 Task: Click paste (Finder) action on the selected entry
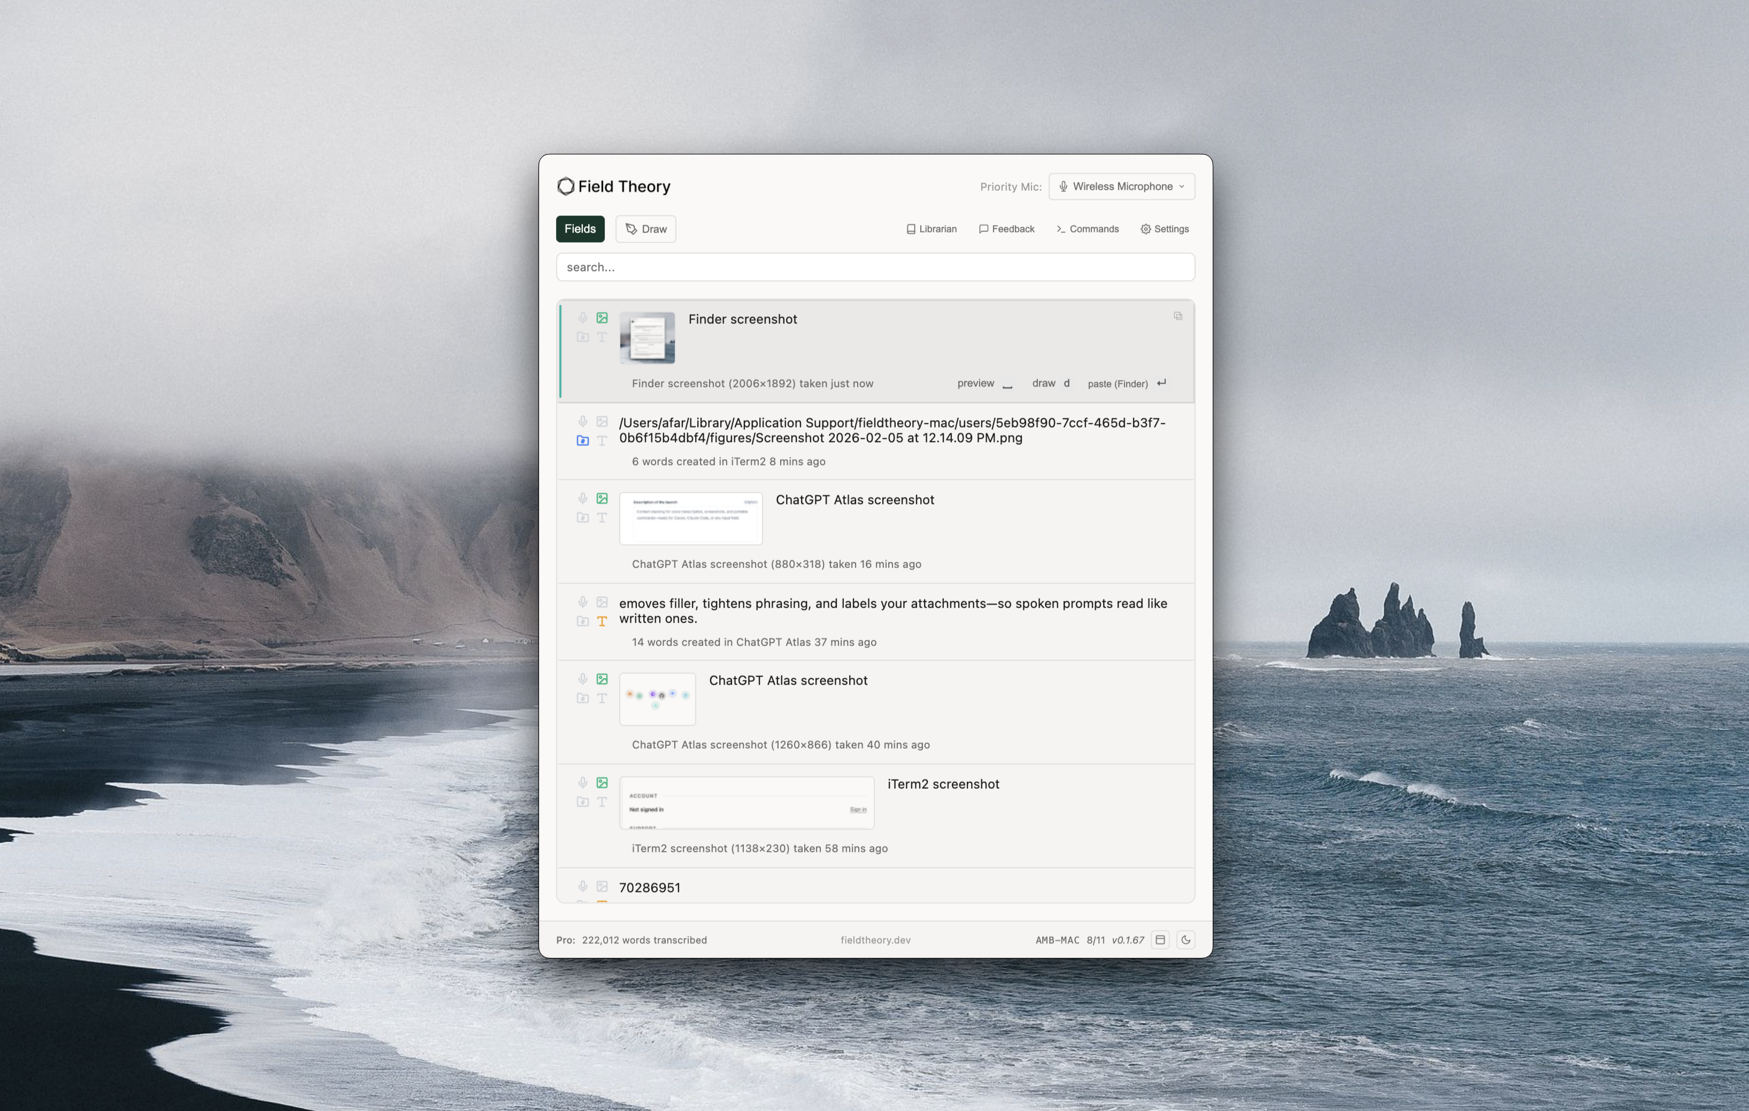click(x=1118, y=383)
